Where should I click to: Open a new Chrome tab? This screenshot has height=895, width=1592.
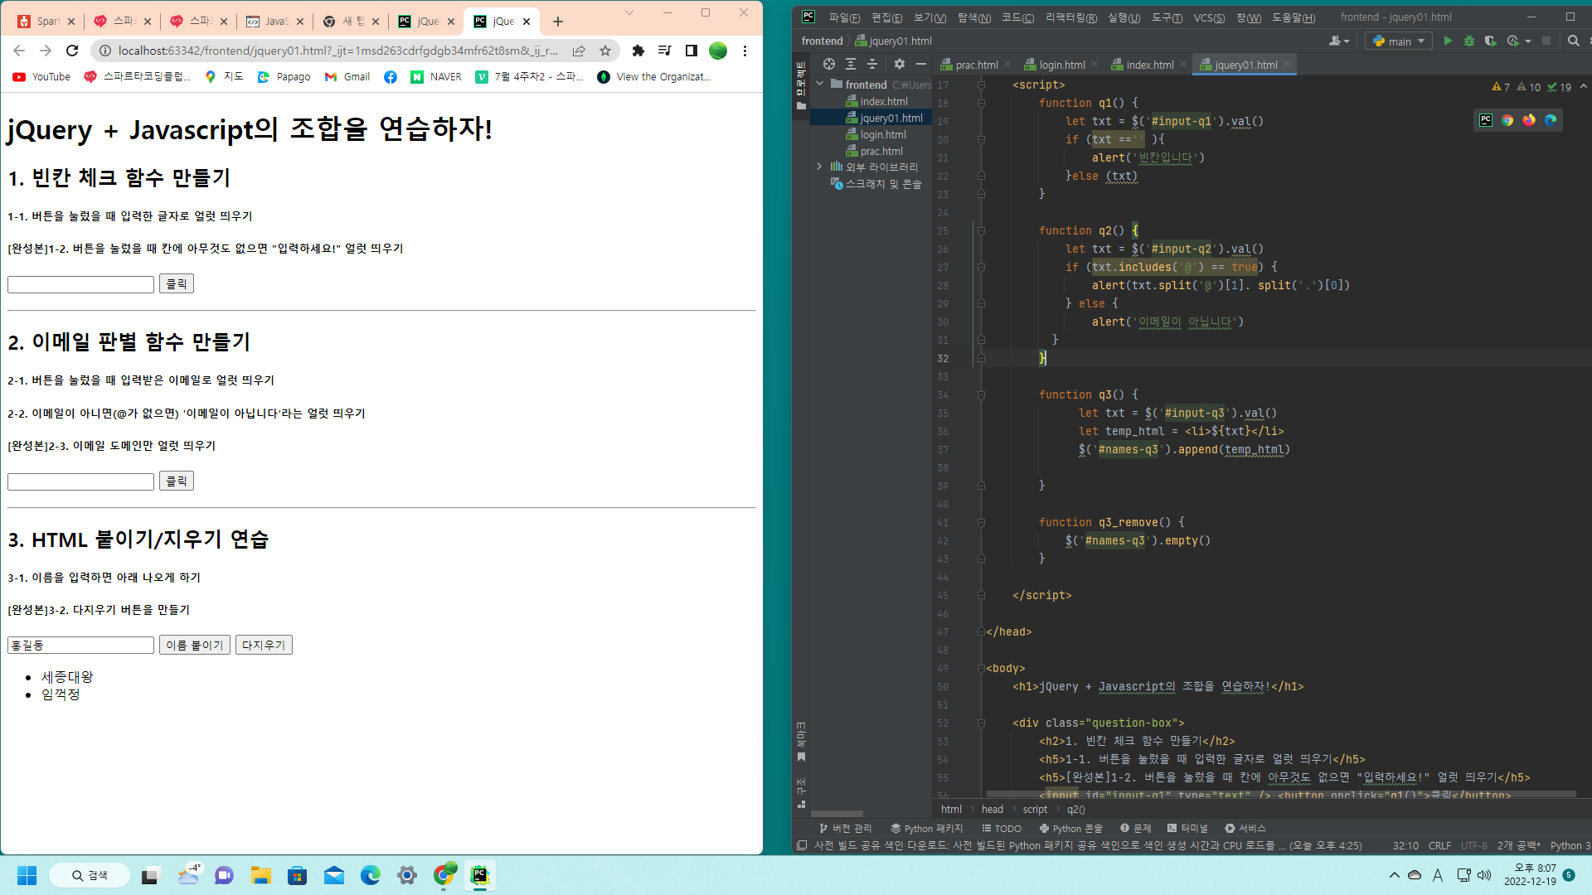point(558,22)
